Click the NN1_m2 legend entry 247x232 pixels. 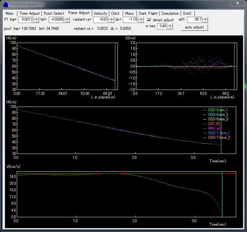212,128
